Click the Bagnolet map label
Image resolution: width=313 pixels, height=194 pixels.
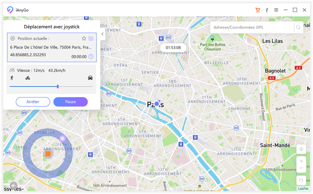point(275,71)
